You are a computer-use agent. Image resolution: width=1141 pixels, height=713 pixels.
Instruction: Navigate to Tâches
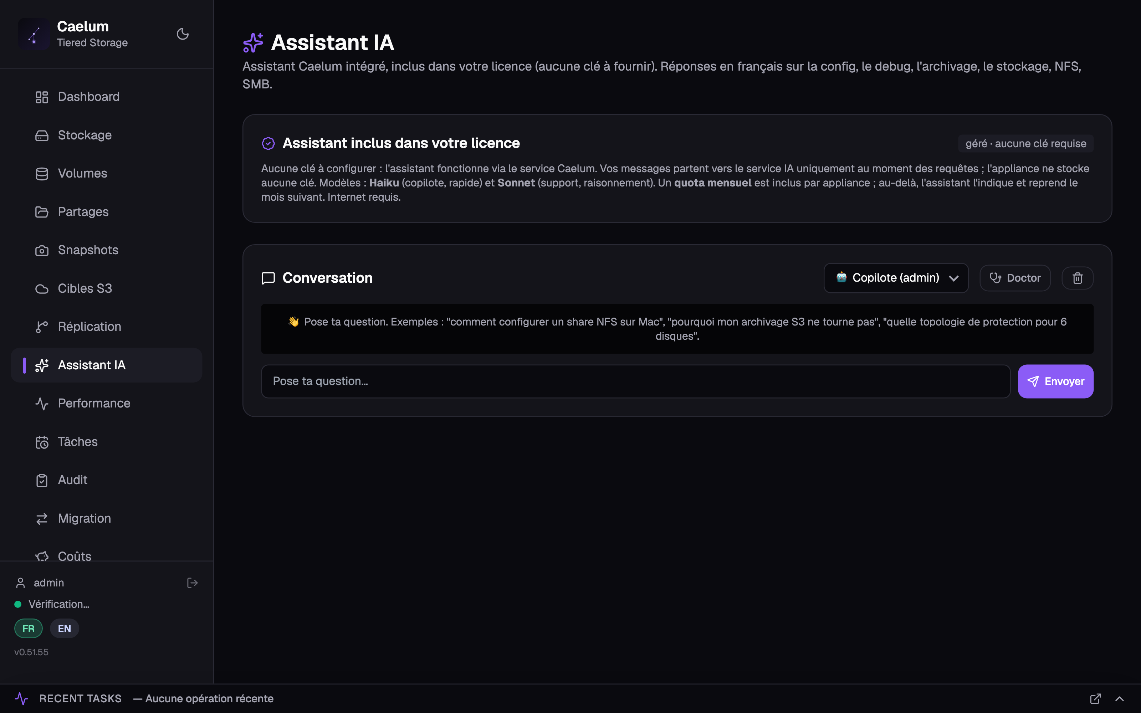point(107,442)
